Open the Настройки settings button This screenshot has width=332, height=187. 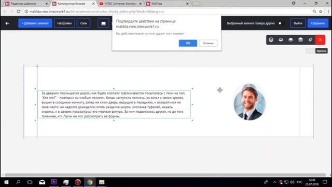click(x=64, y=23)
